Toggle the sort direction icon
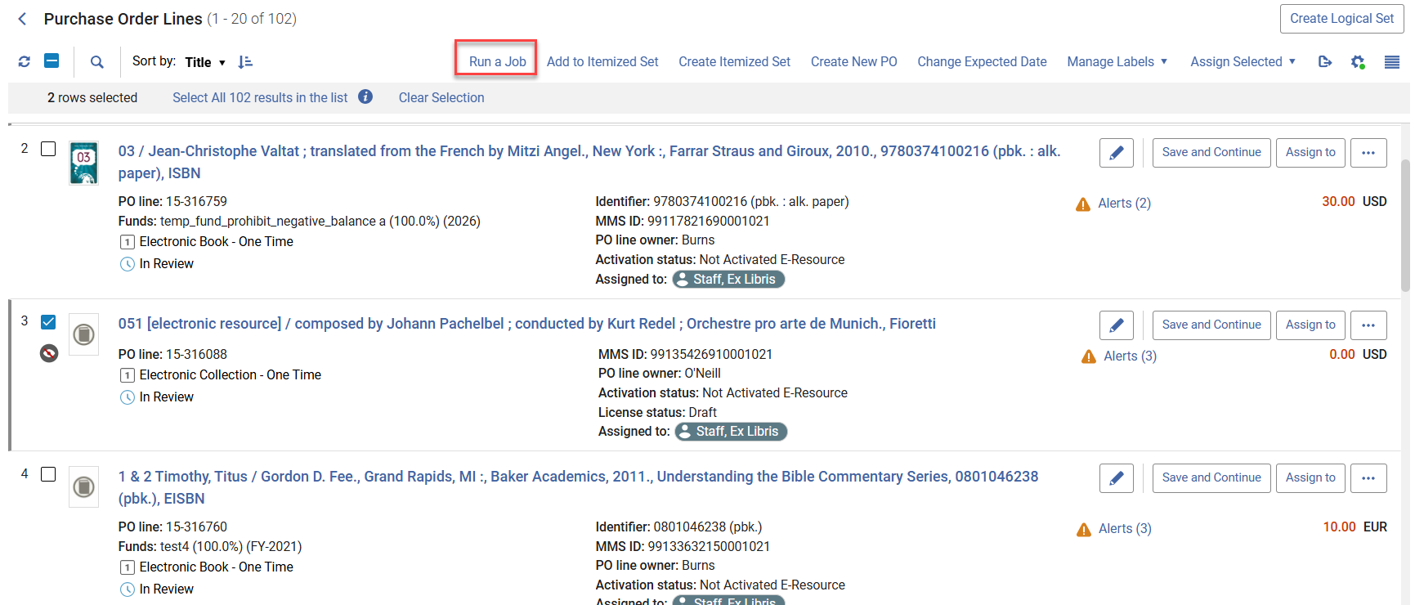 pos(245,61)
